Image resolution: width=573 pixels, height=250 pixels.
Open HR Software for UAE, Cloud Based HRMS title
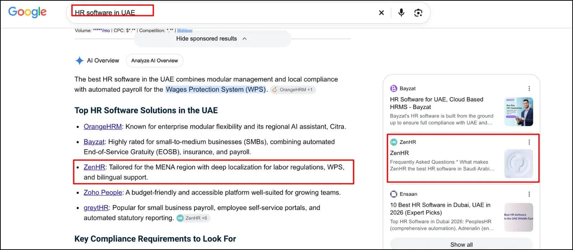click(437, 103)
